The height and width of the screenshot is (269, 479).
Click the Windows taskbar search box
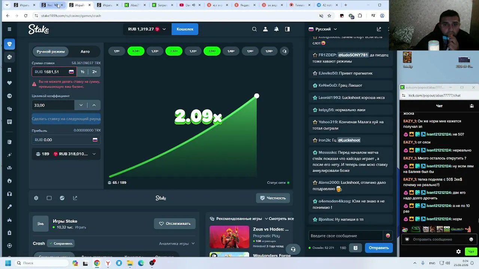pos(41,263)
